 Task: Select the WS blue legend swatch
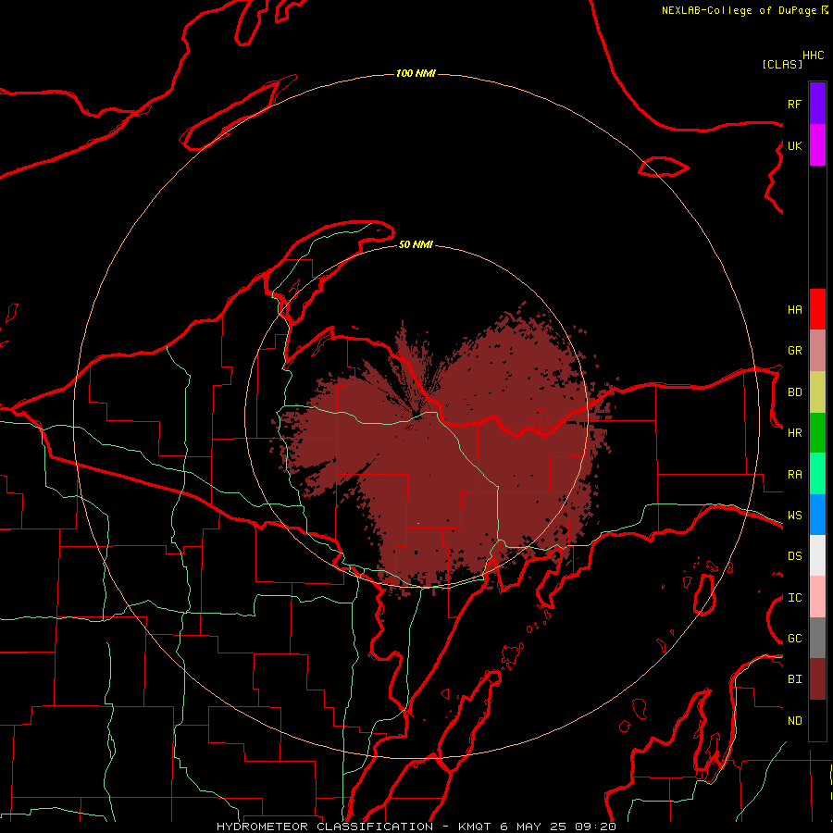tap(817, 515)
